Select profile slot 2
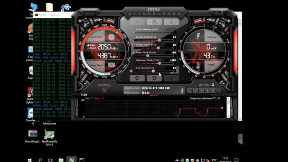The width and height of the screenshot is (288, 162). pyautogui.click(x=196, y=90)
